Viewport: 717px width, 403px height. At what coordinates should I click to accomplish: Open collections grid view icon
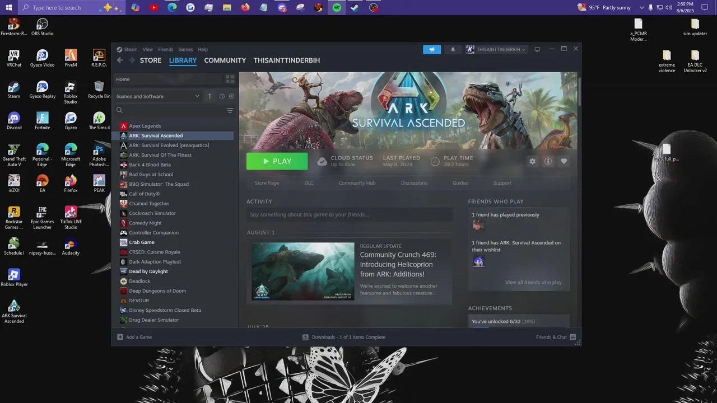(230, 79)
